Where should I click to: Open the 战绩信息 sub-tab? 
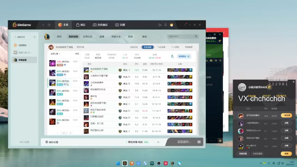(x=134, y=47)
